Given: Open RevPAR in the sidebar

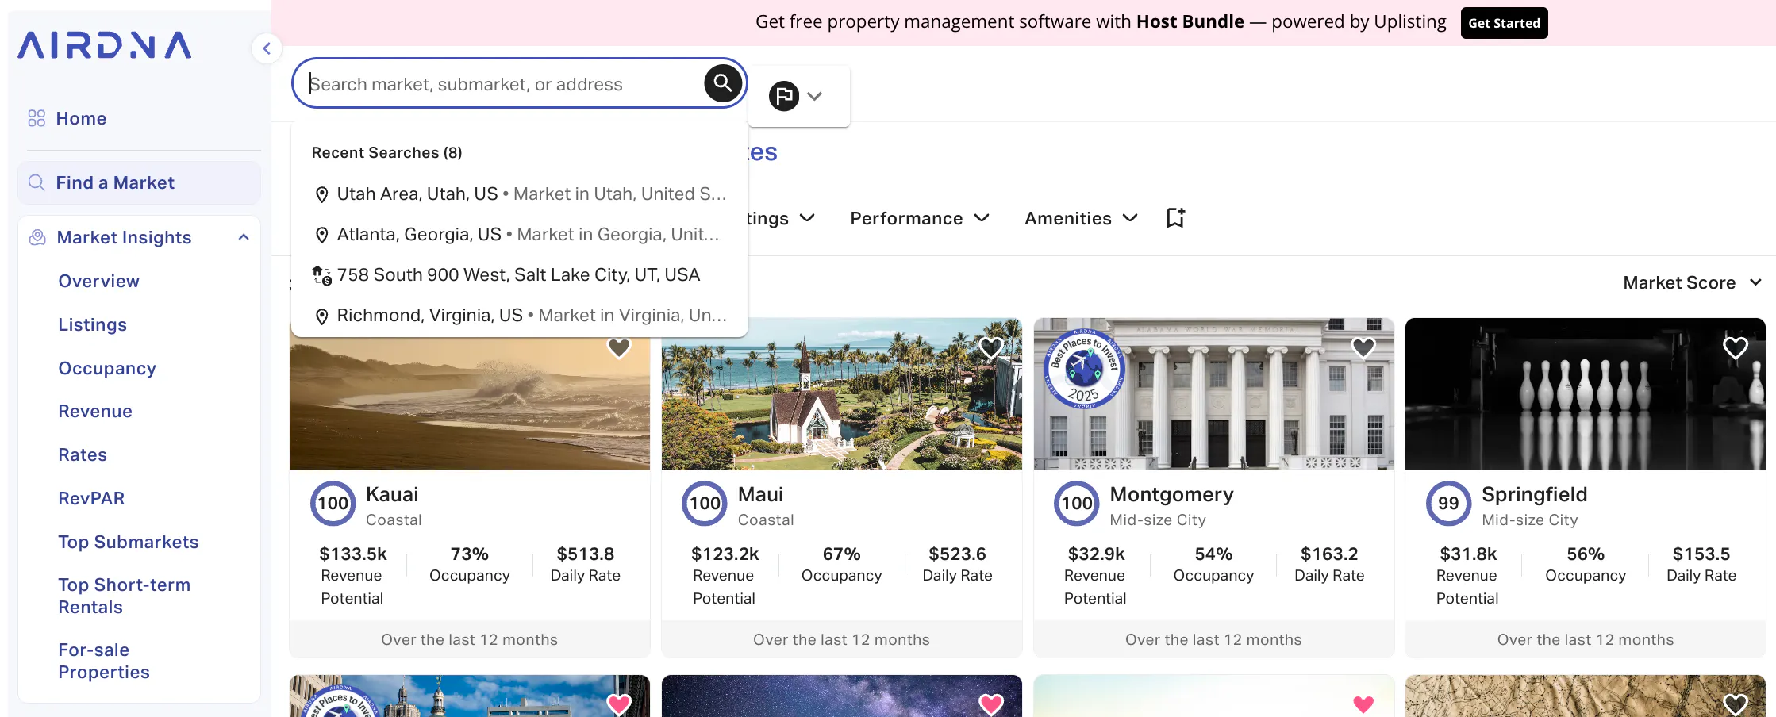Looking at the screenshot, I should point(91,498).
